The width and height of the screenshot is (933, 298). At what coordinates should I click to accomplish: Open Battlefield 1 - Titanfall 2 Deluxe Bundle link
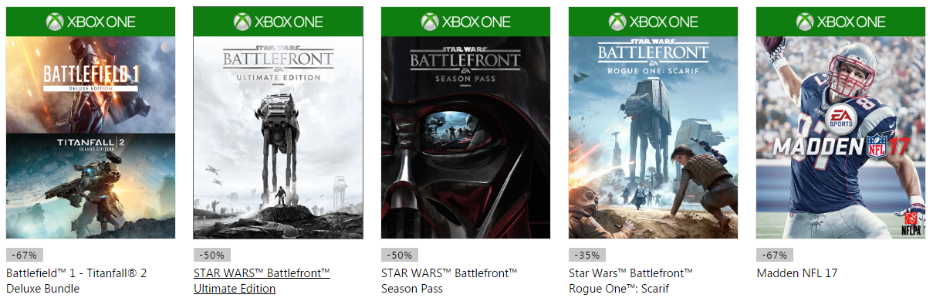click(x=76, y=281)
